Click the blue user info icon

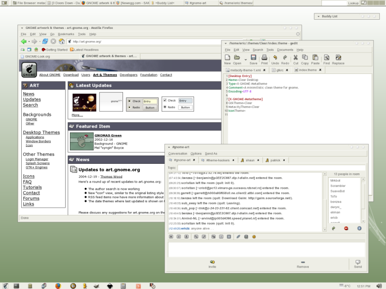[x=359, y=228]
